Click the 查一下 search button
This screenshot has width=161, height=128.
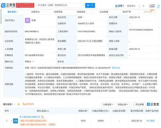90,5
